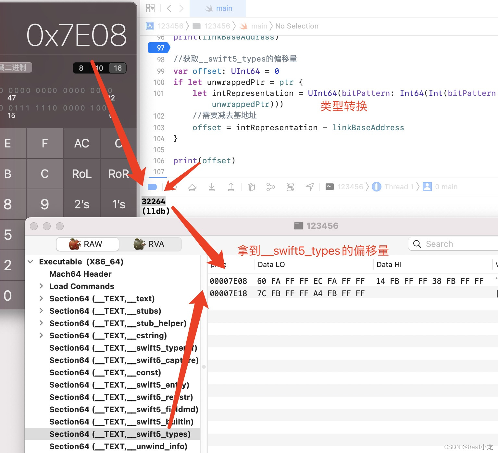Click the F key in calculator
This screenshot has width=498, height=453.
tap(45, 143)
